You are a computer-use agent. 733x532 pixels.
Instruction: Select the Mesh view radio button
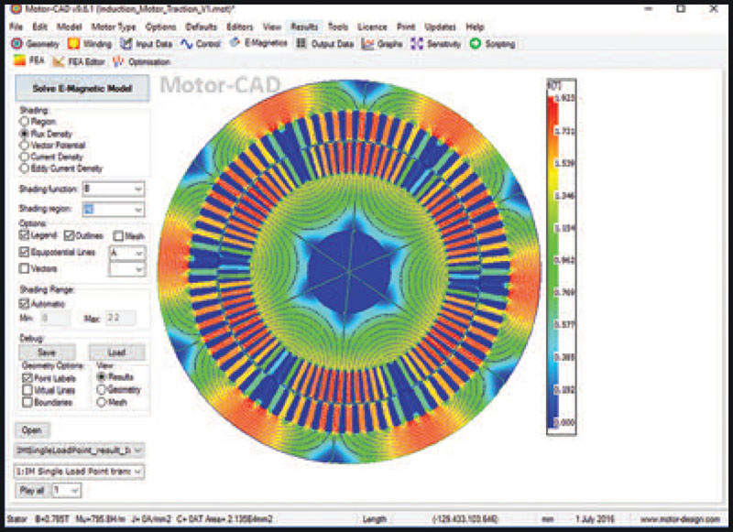[102, 402]
